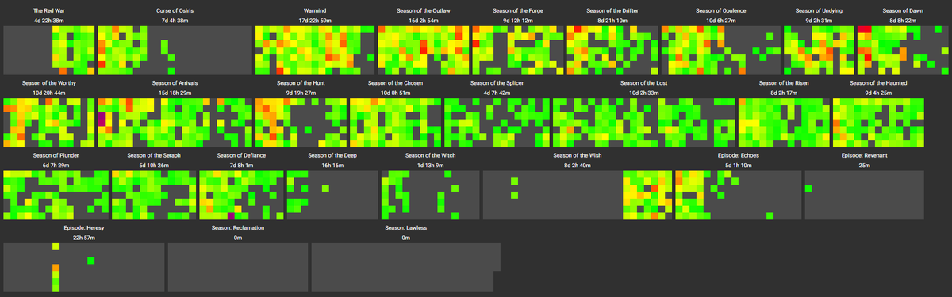The image size is (952, 297).
Task: Select "Episode: Heresy" heading
Action: (83, 228)
